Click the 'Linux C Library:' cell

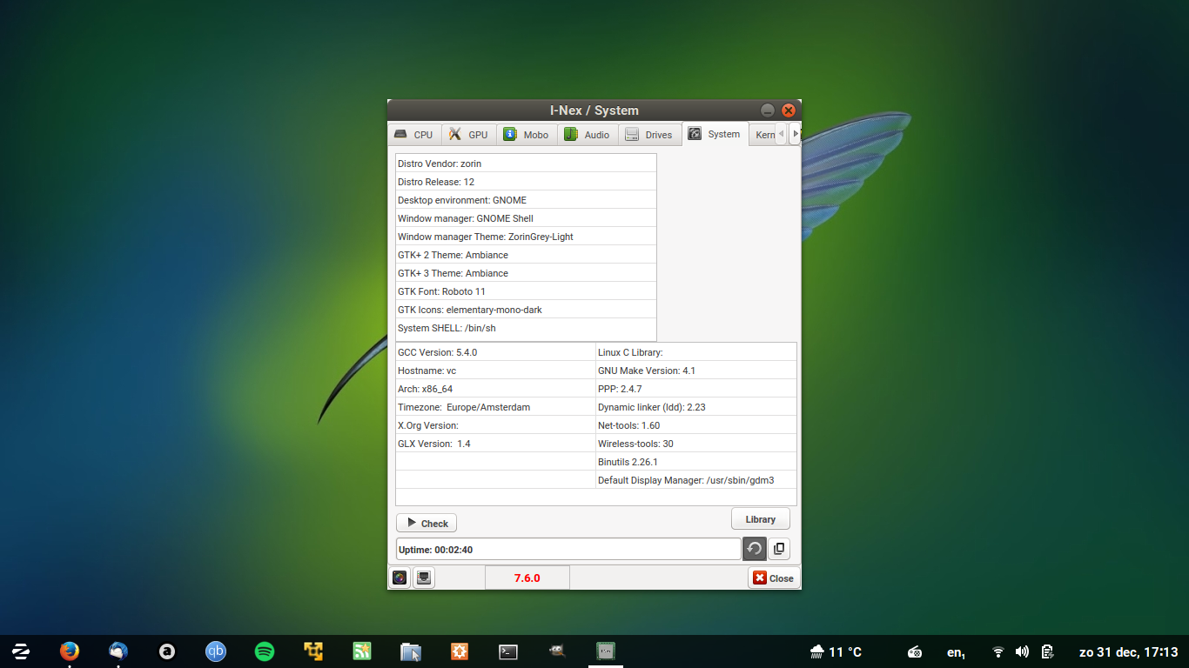tap(695, 351)
